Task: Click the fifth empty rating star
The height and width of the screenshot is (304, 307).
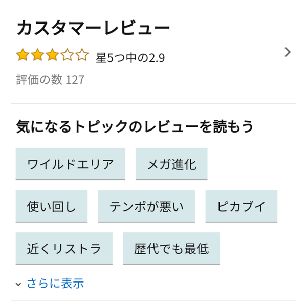Action: [82, 55]
